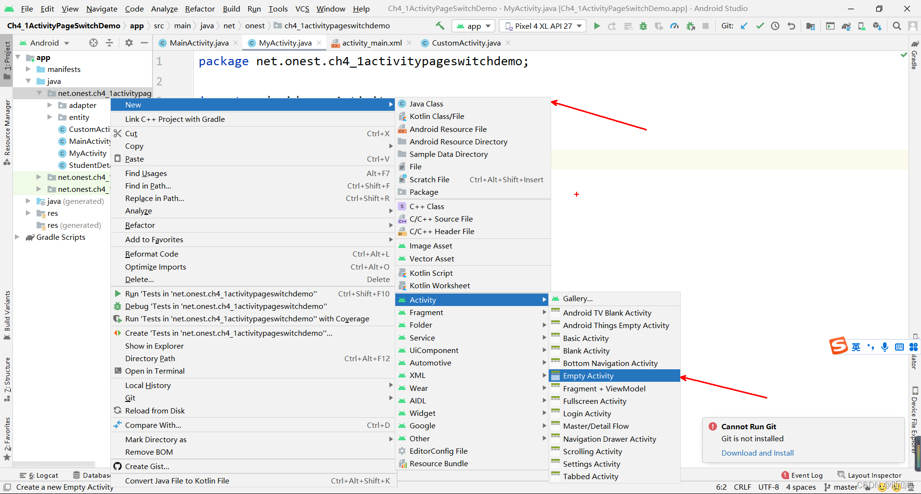Image resolution: width=921 pixels, height=494 pixels.
Task: Click the stop run square icon
Action: click(x=706, y=26)
